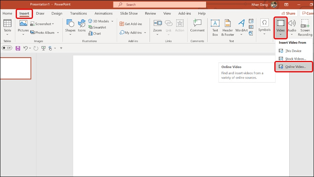Choose This Device video source
This screenshot has width=314, height=177.
pos(294,51)
